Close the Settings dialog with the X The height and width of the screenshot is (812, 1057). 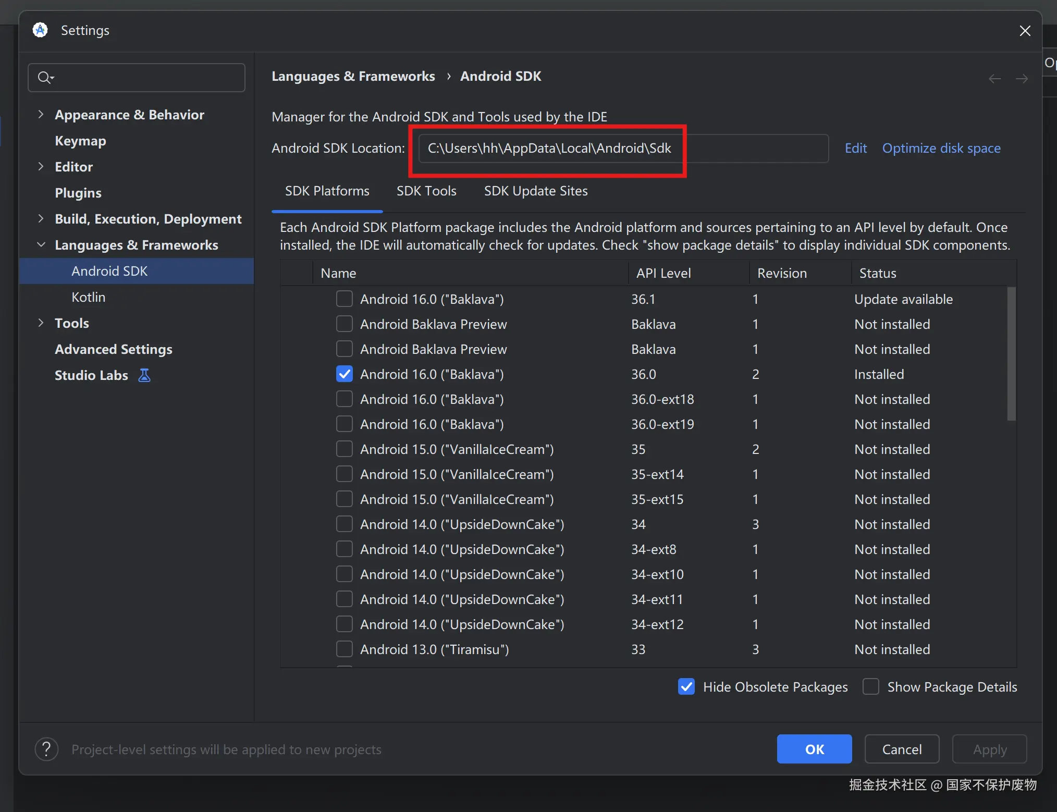pos(1025,31)
